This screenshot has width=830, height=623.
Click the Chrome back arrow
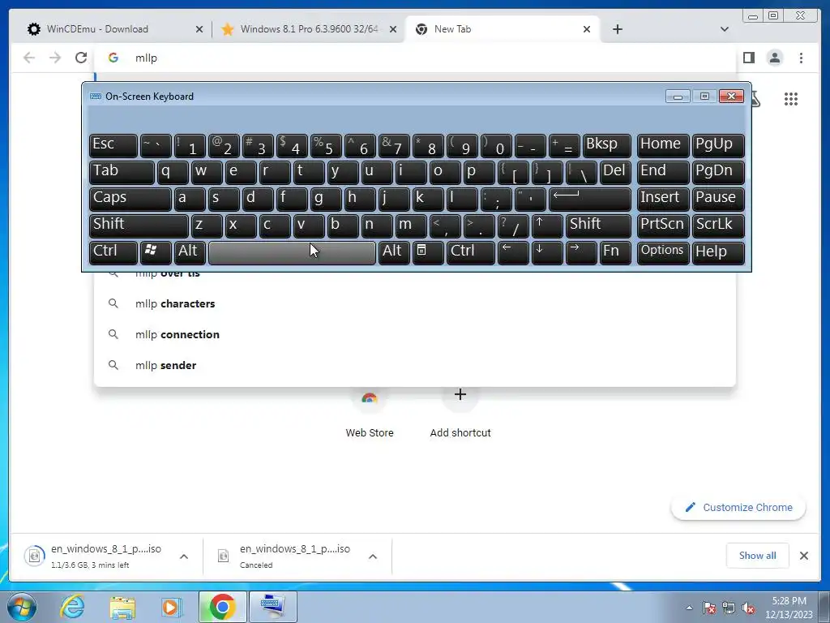pyautogui.click(x=29, y=58)
